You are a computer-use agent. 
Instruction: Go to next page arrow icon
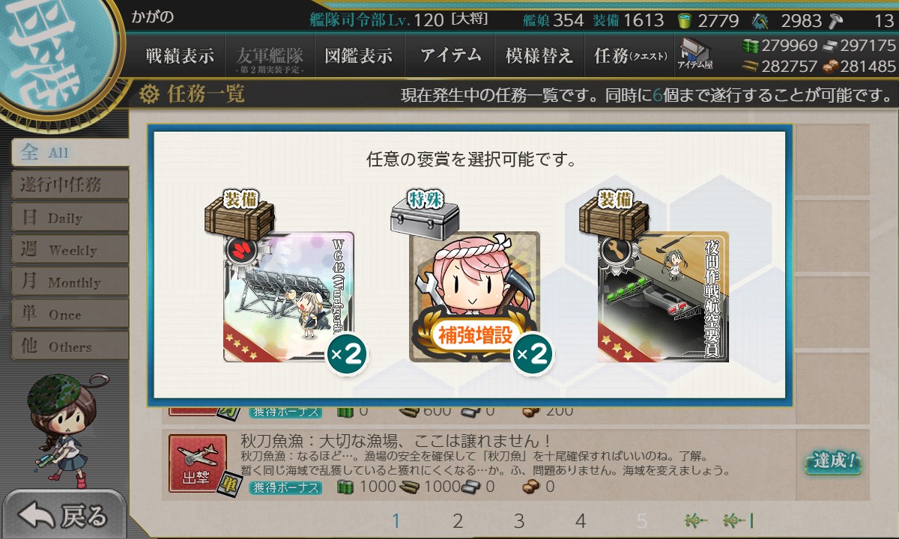click(695, 521)
